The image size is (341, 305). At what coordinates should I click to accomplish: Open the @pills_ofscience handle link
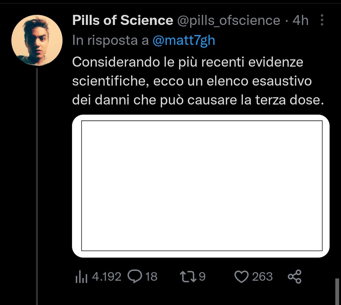point(228,21)
